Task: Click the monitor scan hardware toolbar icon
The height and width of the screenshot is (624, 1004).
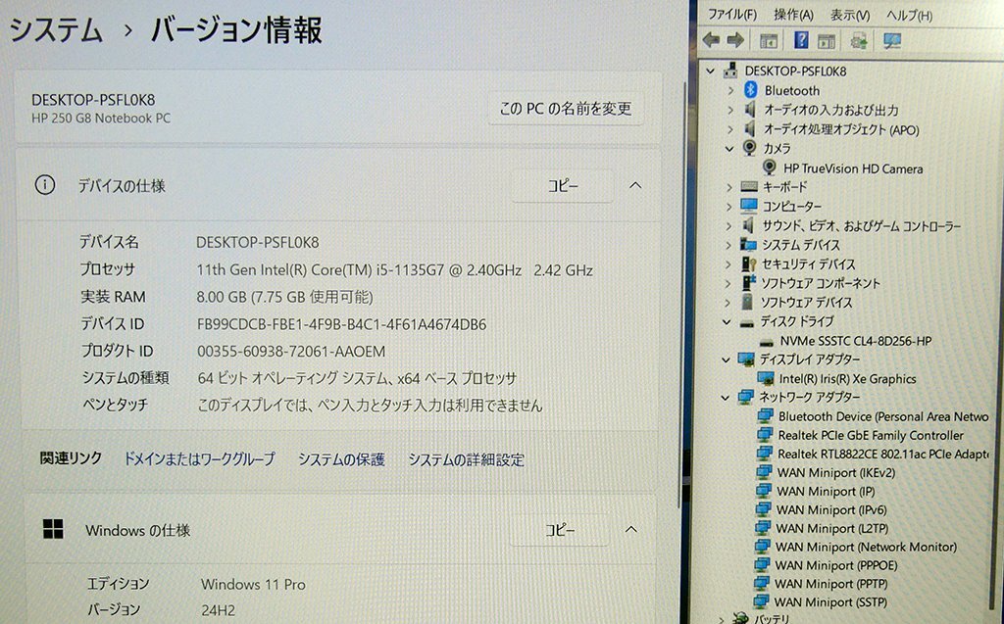Action: tap(892, 41)
